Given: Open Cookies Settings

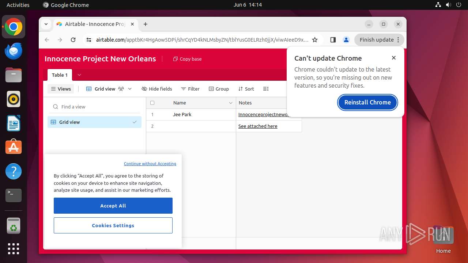Looking at the screenshot, I should 113,225.
